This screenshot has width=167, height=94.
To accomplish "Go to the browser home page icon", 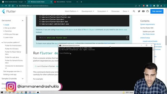I will [13, 6].
